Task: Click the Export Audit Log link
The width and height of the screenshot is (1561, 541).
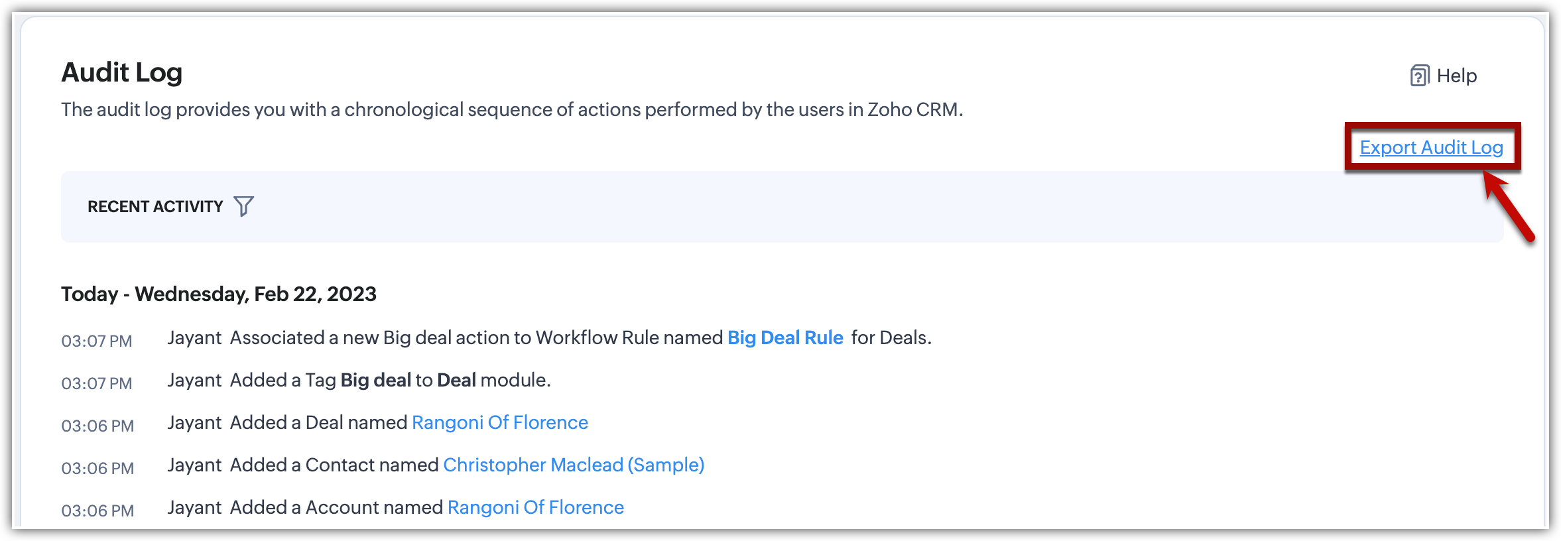Action: (1431, 147)
